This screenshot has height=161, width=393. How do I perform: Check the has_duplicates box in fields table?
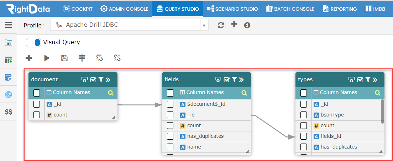(170, 136)
